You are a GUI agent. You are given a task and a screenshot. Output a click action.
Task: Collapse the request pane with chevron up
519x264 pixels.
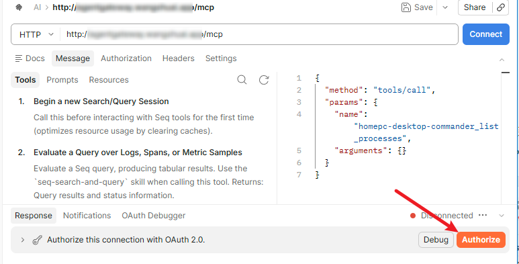502,60
